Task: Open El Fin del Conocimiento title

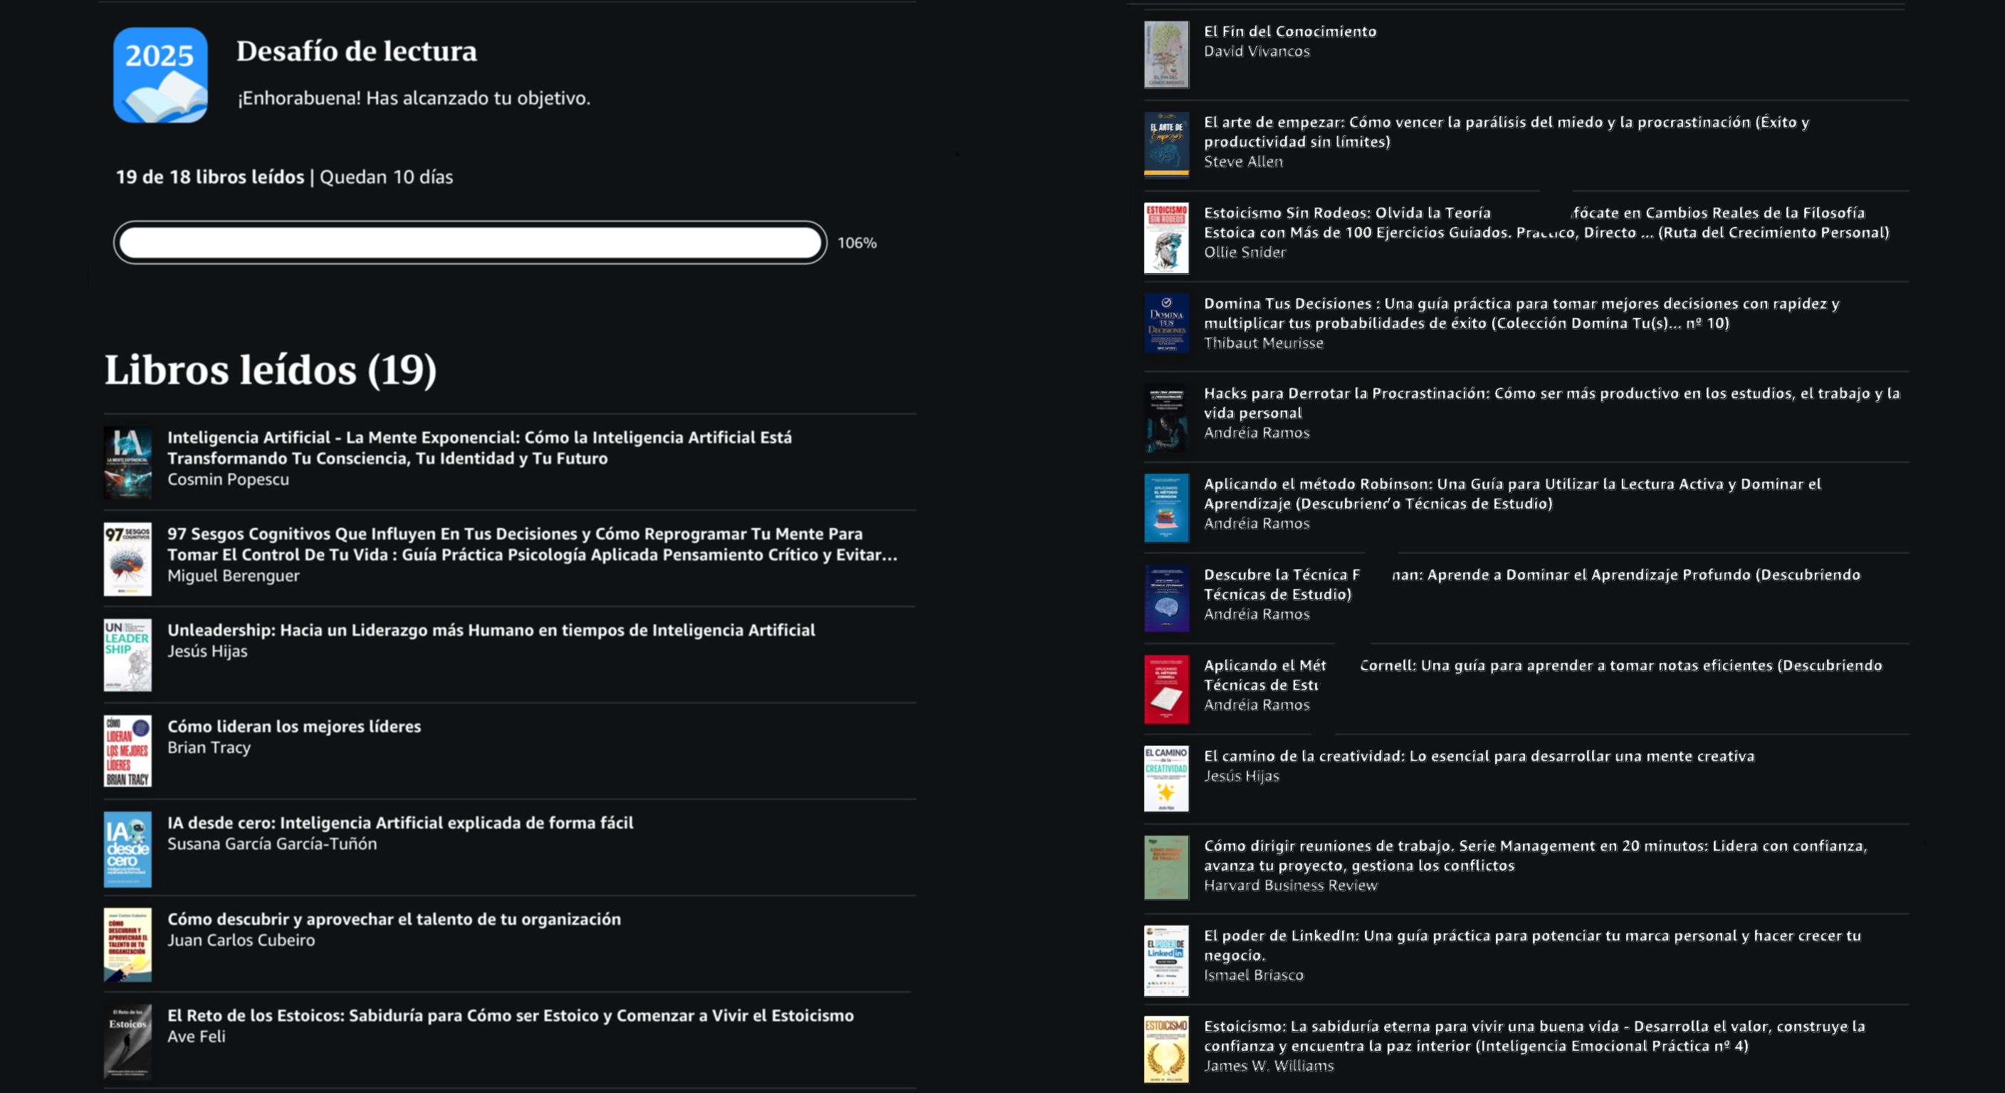Action: (1289, 31)
